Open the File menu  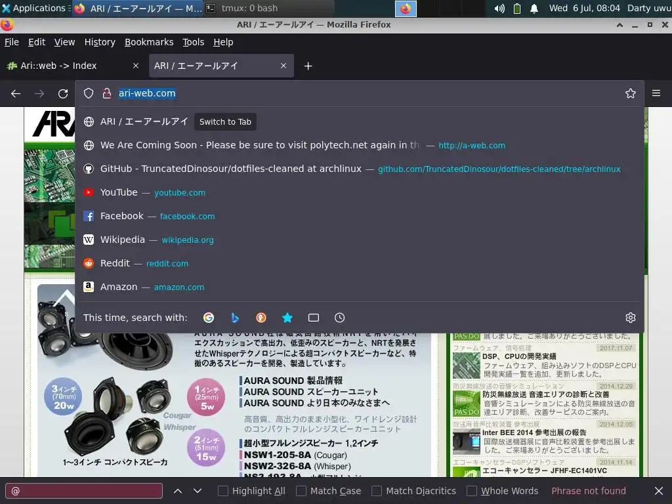(x=12, y=42)
